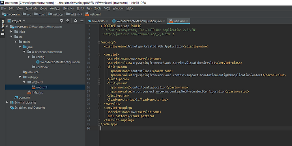Image resolution: width=292 pixels, height=146 pixels.
Task: Click the collapse all icon in Project panel
Action: coord(68,21)
